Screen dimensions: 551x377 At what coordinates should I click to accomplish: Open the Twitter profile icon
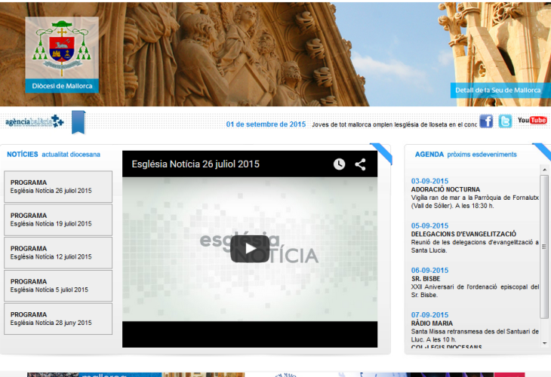[x=505, y=121]
